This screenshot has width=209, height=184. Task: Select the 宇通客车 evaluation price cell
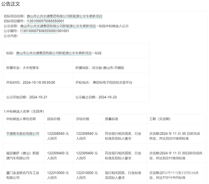[x=88, y=134]
